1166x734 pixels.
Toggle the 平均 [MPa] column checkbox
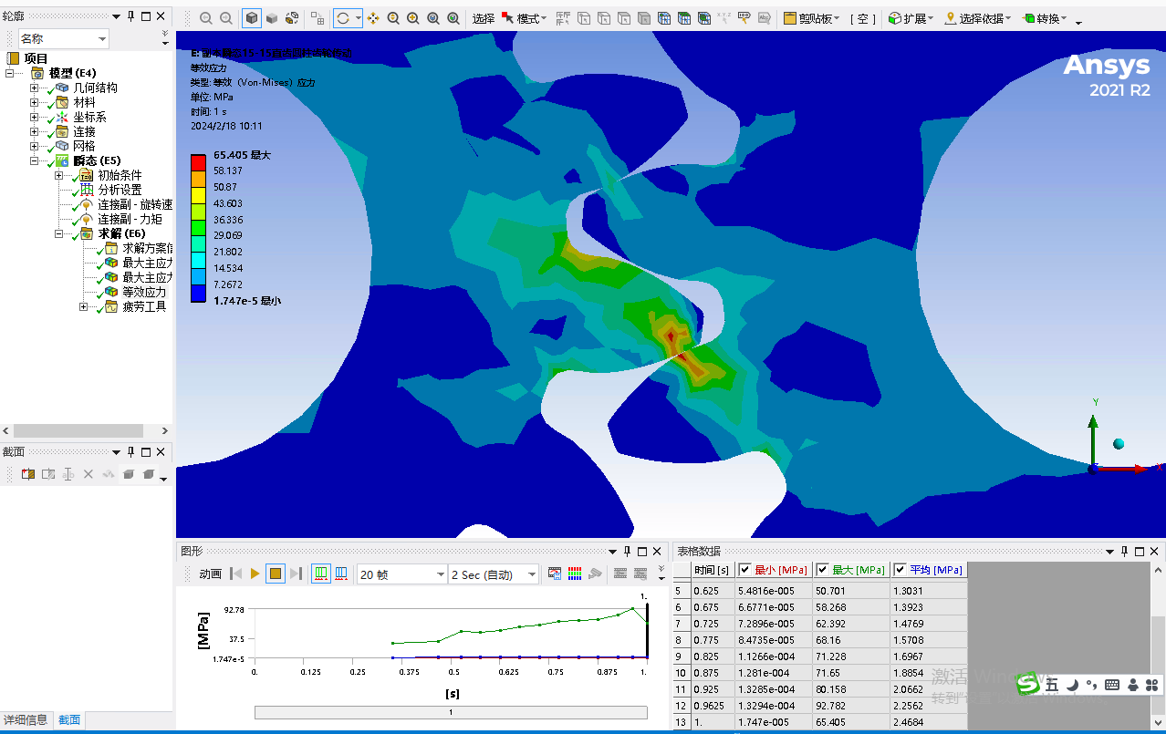[x=900, y=570]
